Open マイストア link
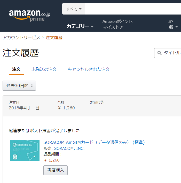Screen dimensions: 181x183 coord(113,27)
